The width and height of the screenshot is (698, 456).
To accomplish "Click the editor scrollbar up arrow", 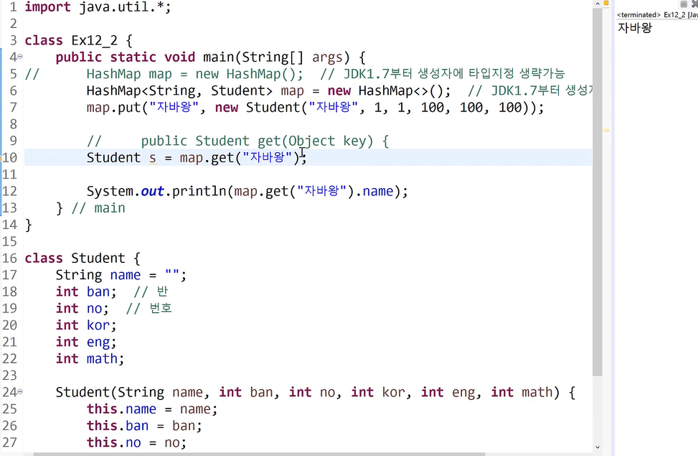I will tap(598, 4).
